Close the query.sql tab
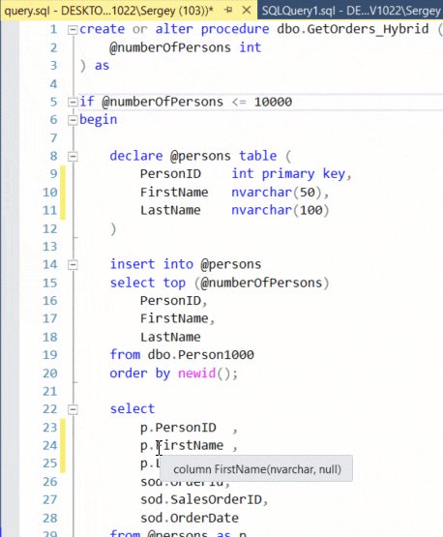 tap(246, 11)
